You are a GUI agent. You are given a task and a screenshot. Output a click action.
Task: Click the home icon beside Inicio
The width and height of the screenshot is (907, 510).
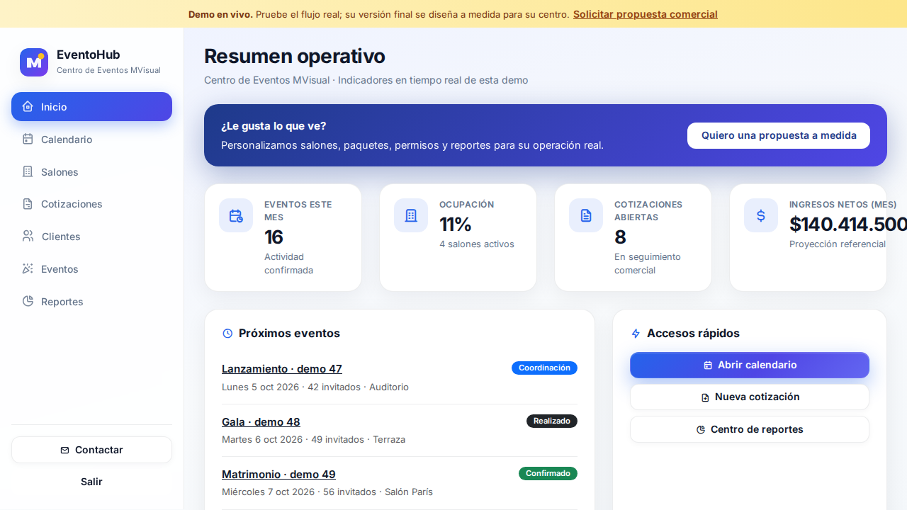click(x=28, y=106)
